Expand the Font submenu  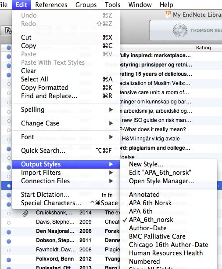click(66, 137)
